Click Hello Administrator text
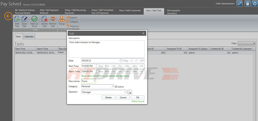 (x=225, y=4)
